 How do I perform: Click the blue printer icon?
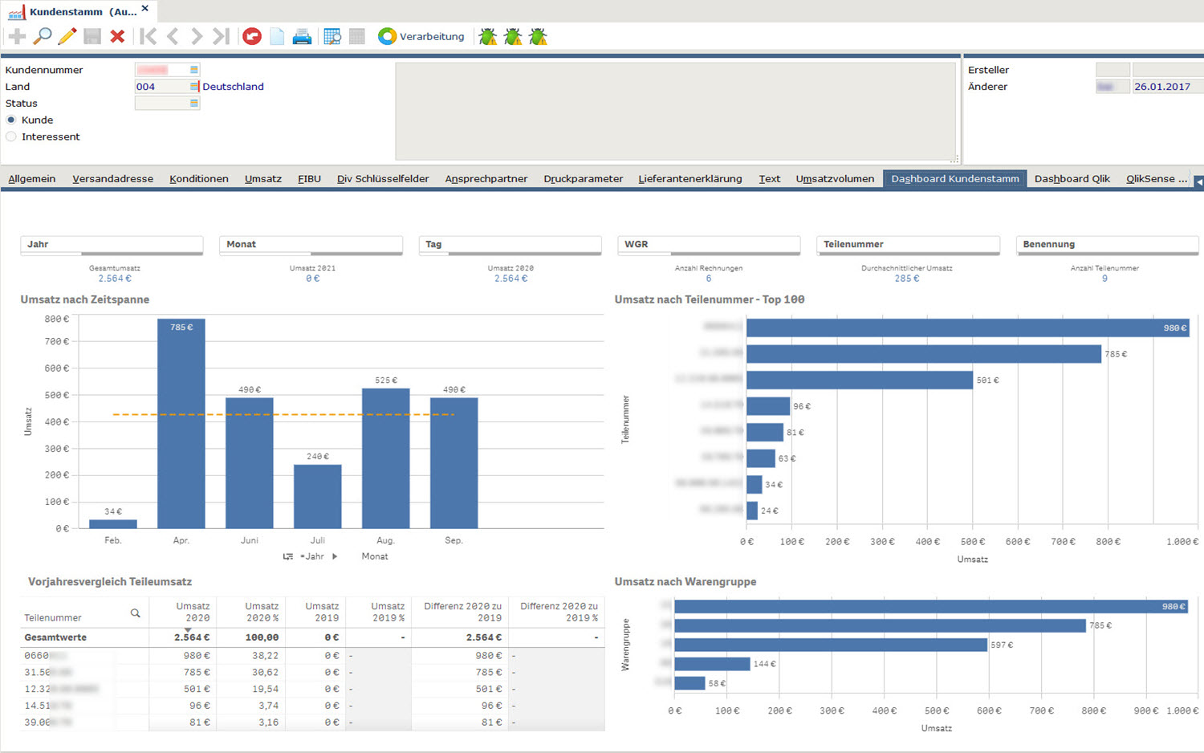302,36
